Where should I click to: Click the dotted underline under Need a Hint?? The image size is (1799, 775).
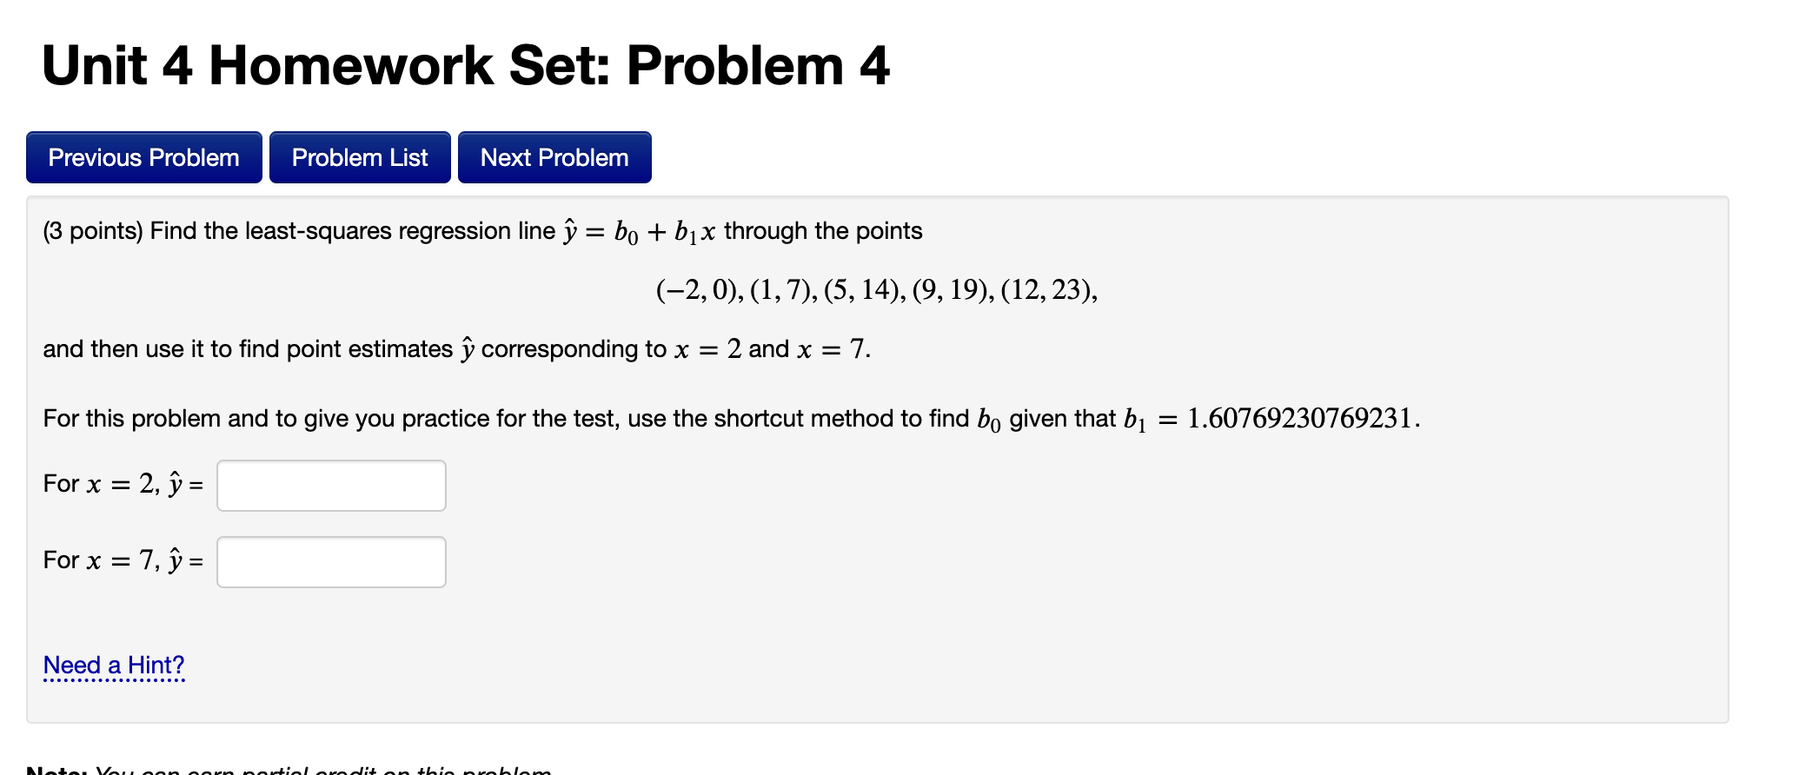(114, 680)
